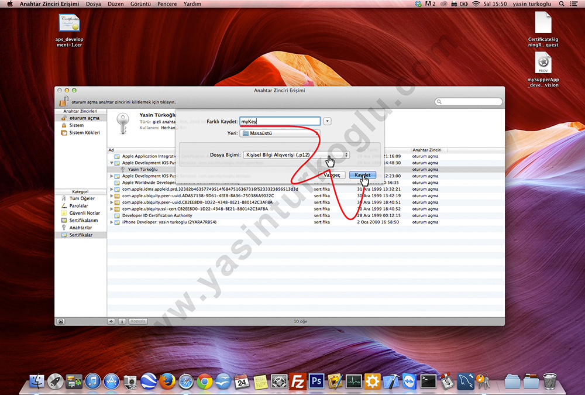Select oturum açma keychain
This screenshot has height=395, width=585.
pos(81,118)
